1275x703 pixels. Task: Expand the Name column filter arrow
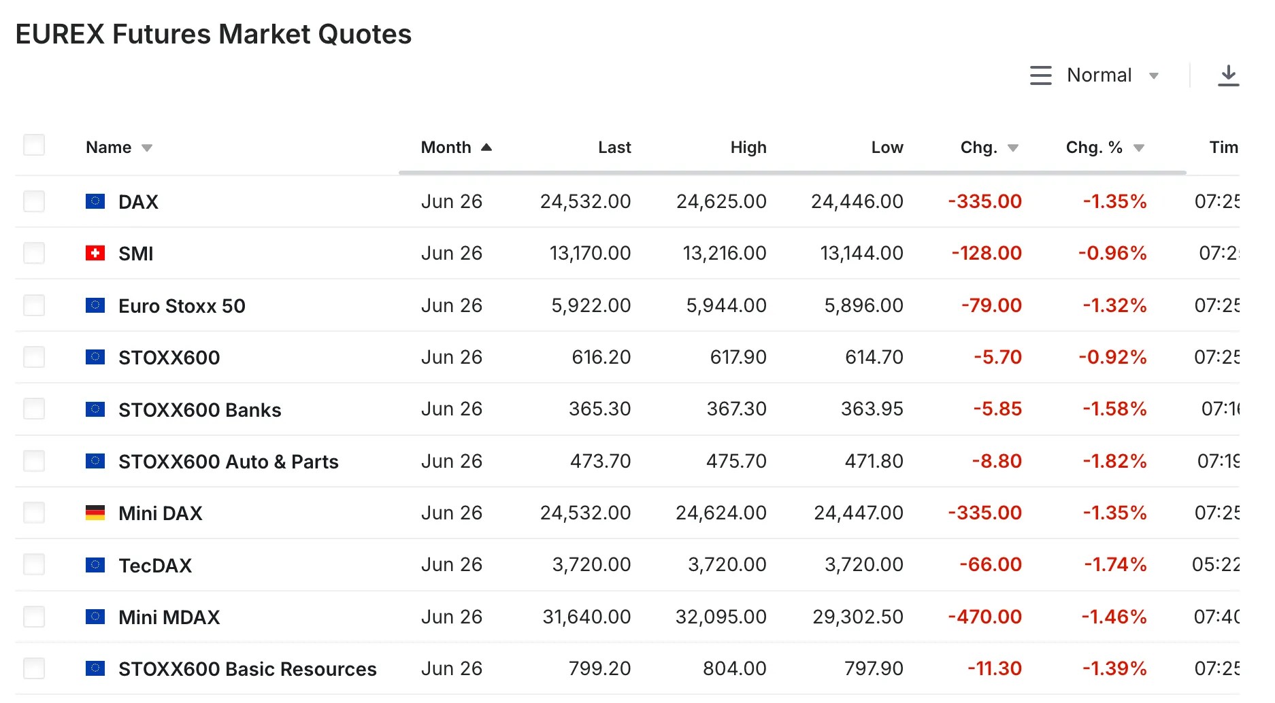click(147, 148)
